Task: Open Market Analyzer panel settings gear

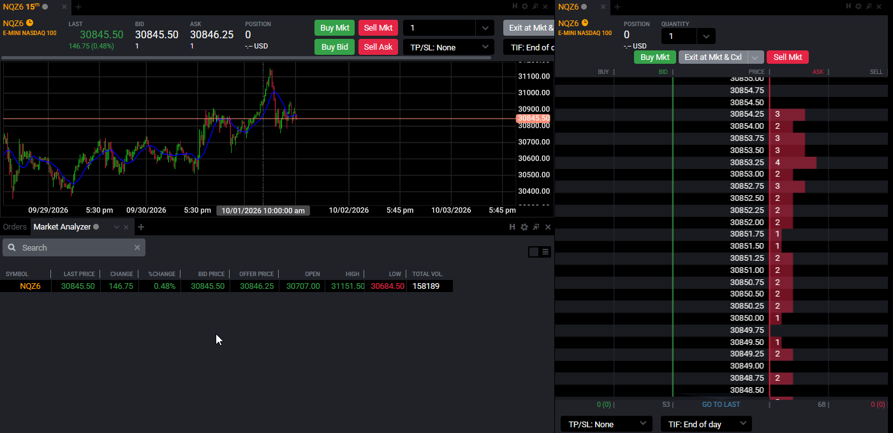Action: coord(524,227)
